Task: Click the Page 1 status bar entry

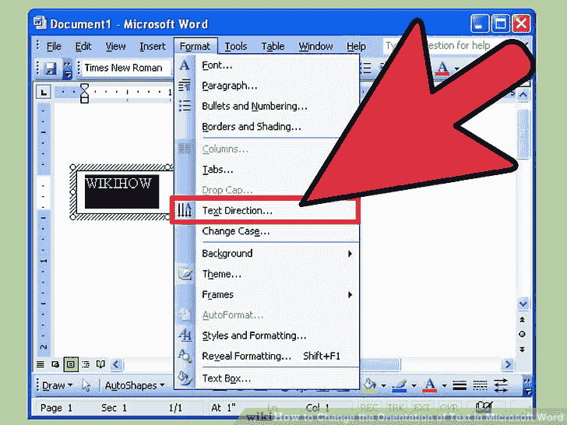Action: coord(56,408)
